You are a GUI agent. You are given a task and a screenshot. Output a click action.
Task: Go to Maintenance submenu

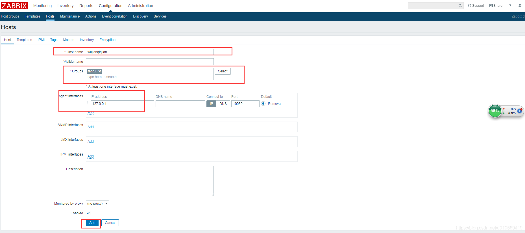(x=70, y=16)
